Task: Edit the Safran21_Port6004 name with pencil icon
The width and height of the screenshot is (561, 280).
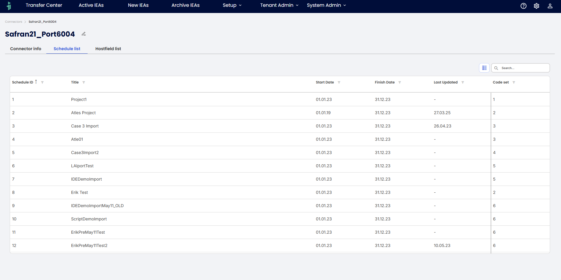Action: (84, 34)
